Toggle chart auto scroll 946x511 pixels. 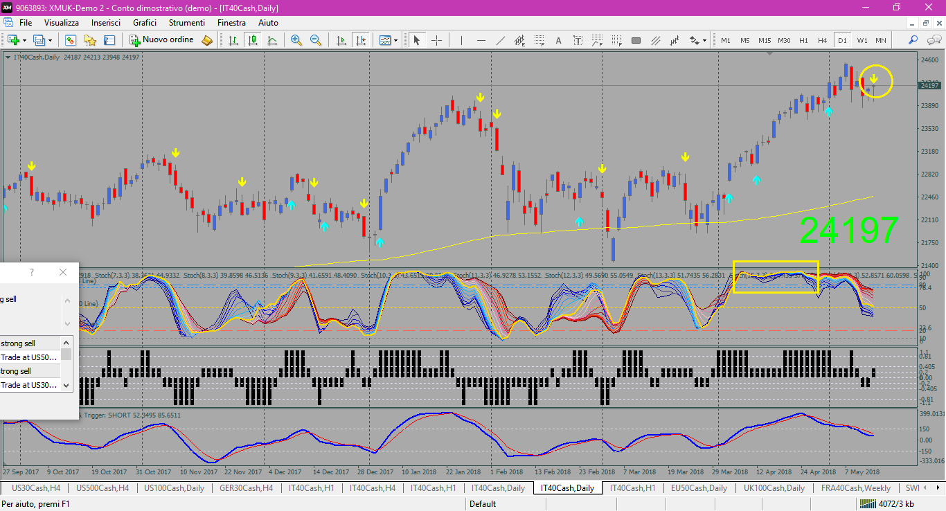tap(341, 40)
